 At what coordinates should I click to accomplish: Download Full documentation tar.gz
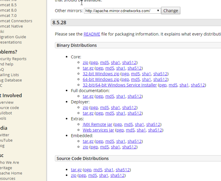coord(88,96)
